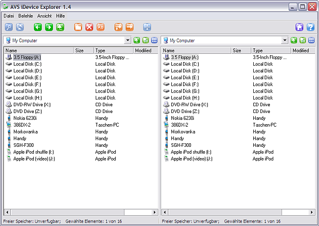319x226 pixels.
Task: Open the Befehle menu
Action: pos(26,16)
